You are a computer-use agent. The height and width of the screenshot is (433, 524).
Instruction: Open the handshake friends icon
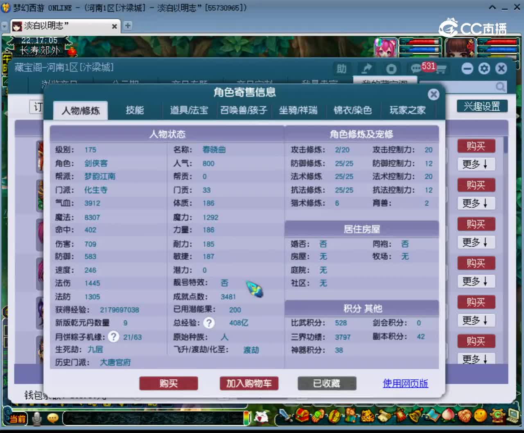pyautogui.click(x=465, y=416)
